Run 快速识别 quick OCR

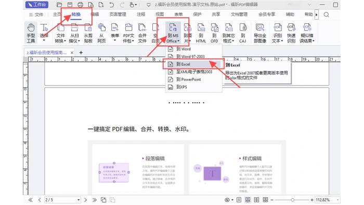[291, 33]
